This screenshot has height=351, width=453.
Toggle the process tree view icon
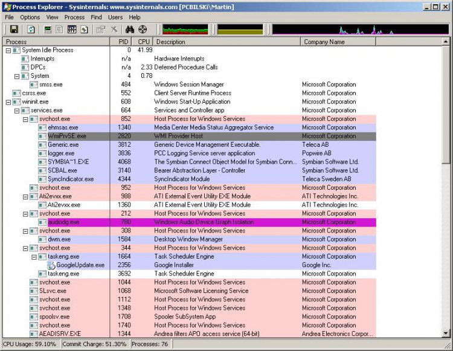pyautogui.click(x=60, y=29)
